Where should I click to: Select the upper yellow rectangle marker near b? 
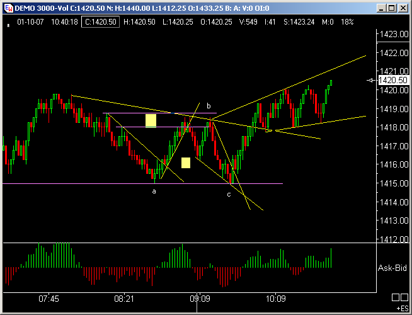pos(151,121)
